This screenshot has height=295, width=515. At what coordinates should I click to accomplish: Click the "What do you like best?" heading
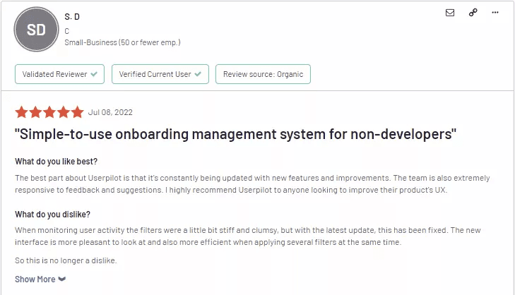[57, 162]
